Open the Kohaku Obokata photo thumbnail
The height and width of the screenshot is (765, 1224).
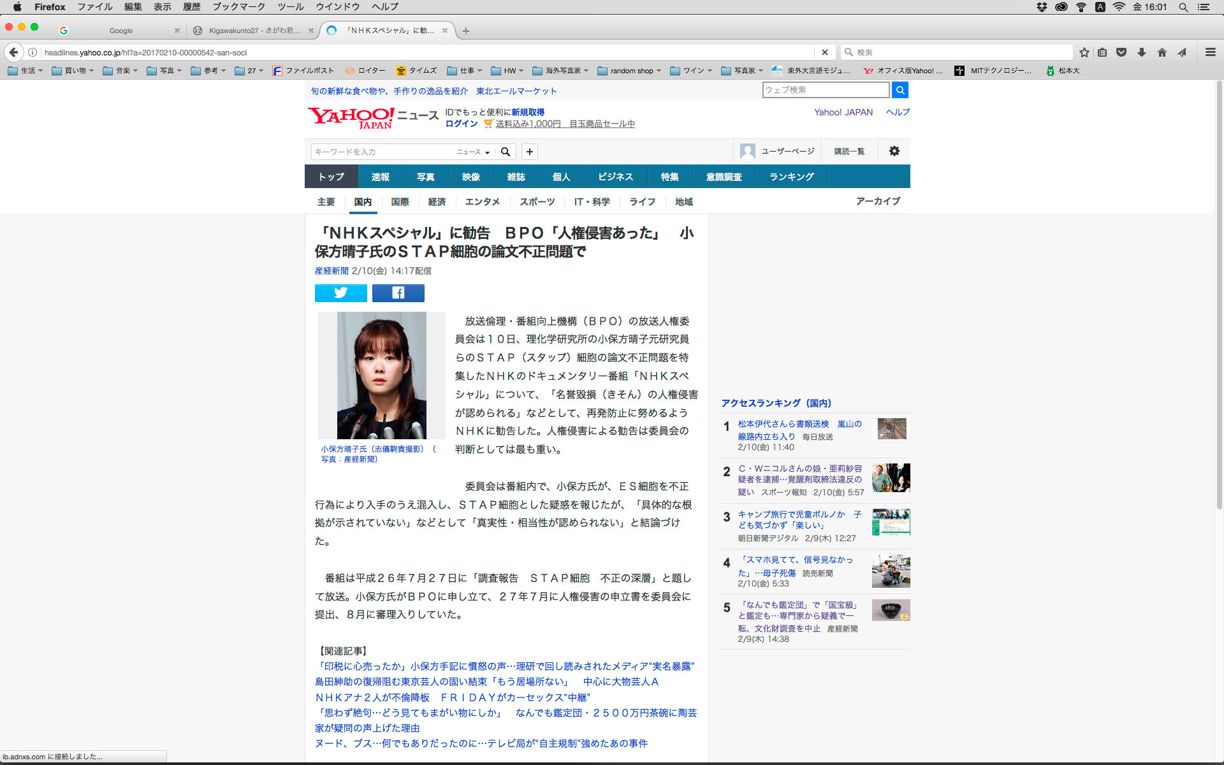381,375
